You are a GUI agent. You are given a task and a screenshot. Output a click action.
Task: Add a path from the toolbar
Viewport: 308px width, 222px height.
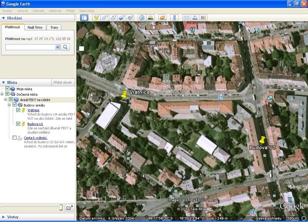[x=113, y=18]
